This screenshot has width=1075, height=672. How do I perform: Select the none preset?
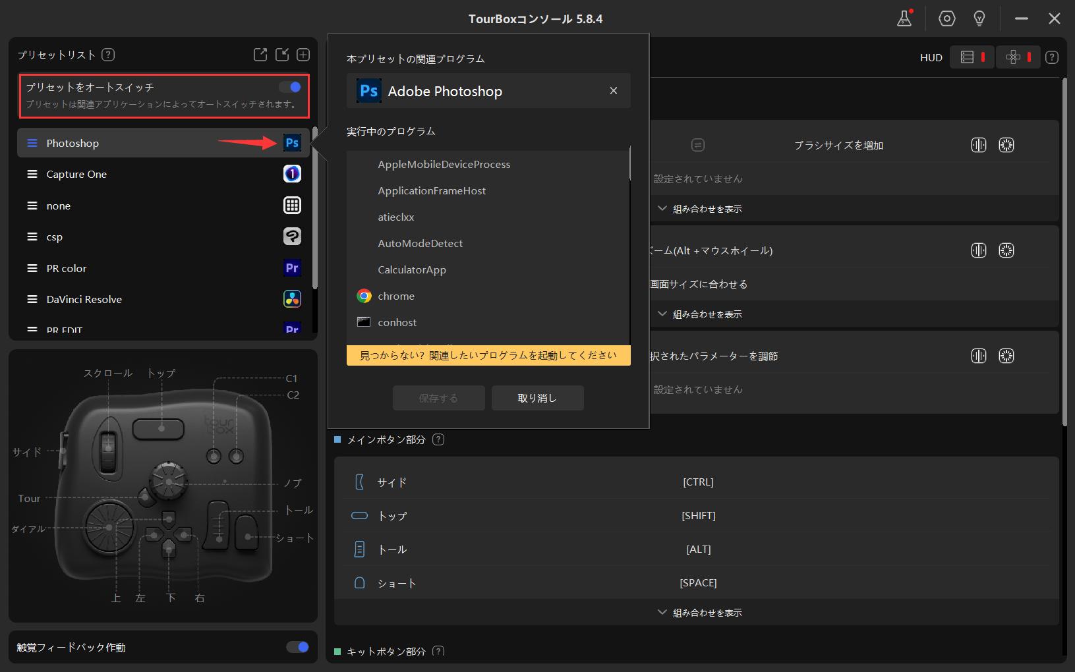coord(163,206)
